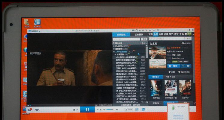The height and width of the screenshot is (120, 224).
Task: Switch to the 正在播放 tab
Action: point(139,35)
